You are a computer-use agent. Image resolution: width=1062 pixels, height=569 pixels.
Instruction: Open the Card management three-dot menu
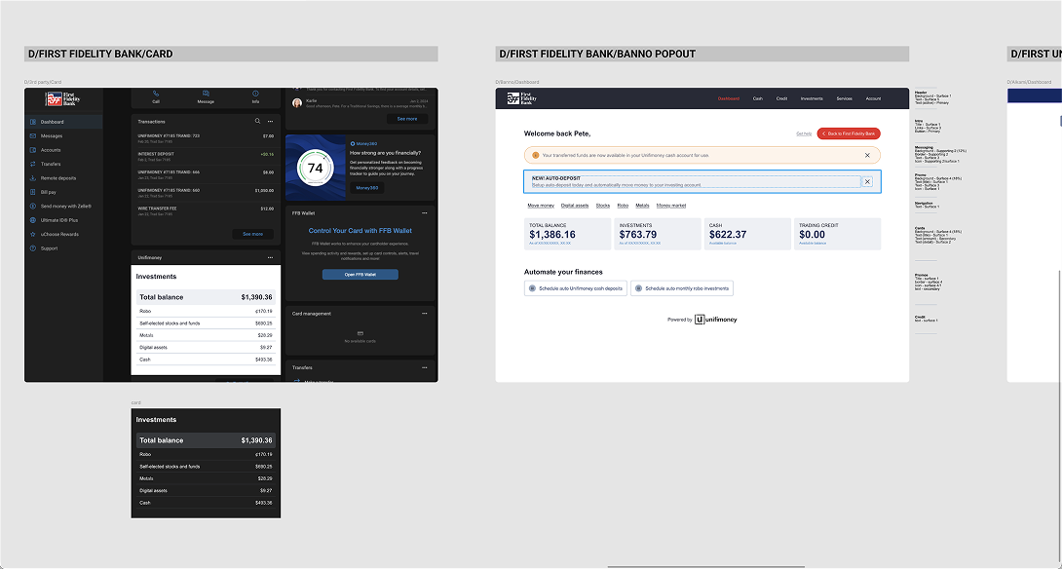pos(425,313)
